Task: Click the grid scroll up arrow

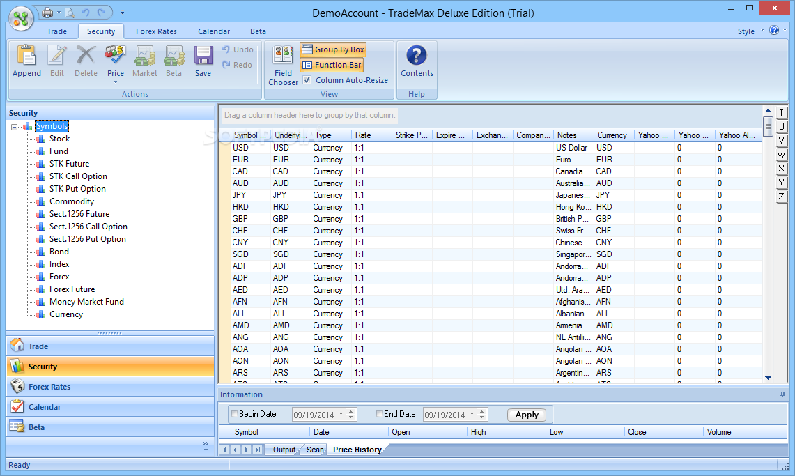Action: click(768, 111)
